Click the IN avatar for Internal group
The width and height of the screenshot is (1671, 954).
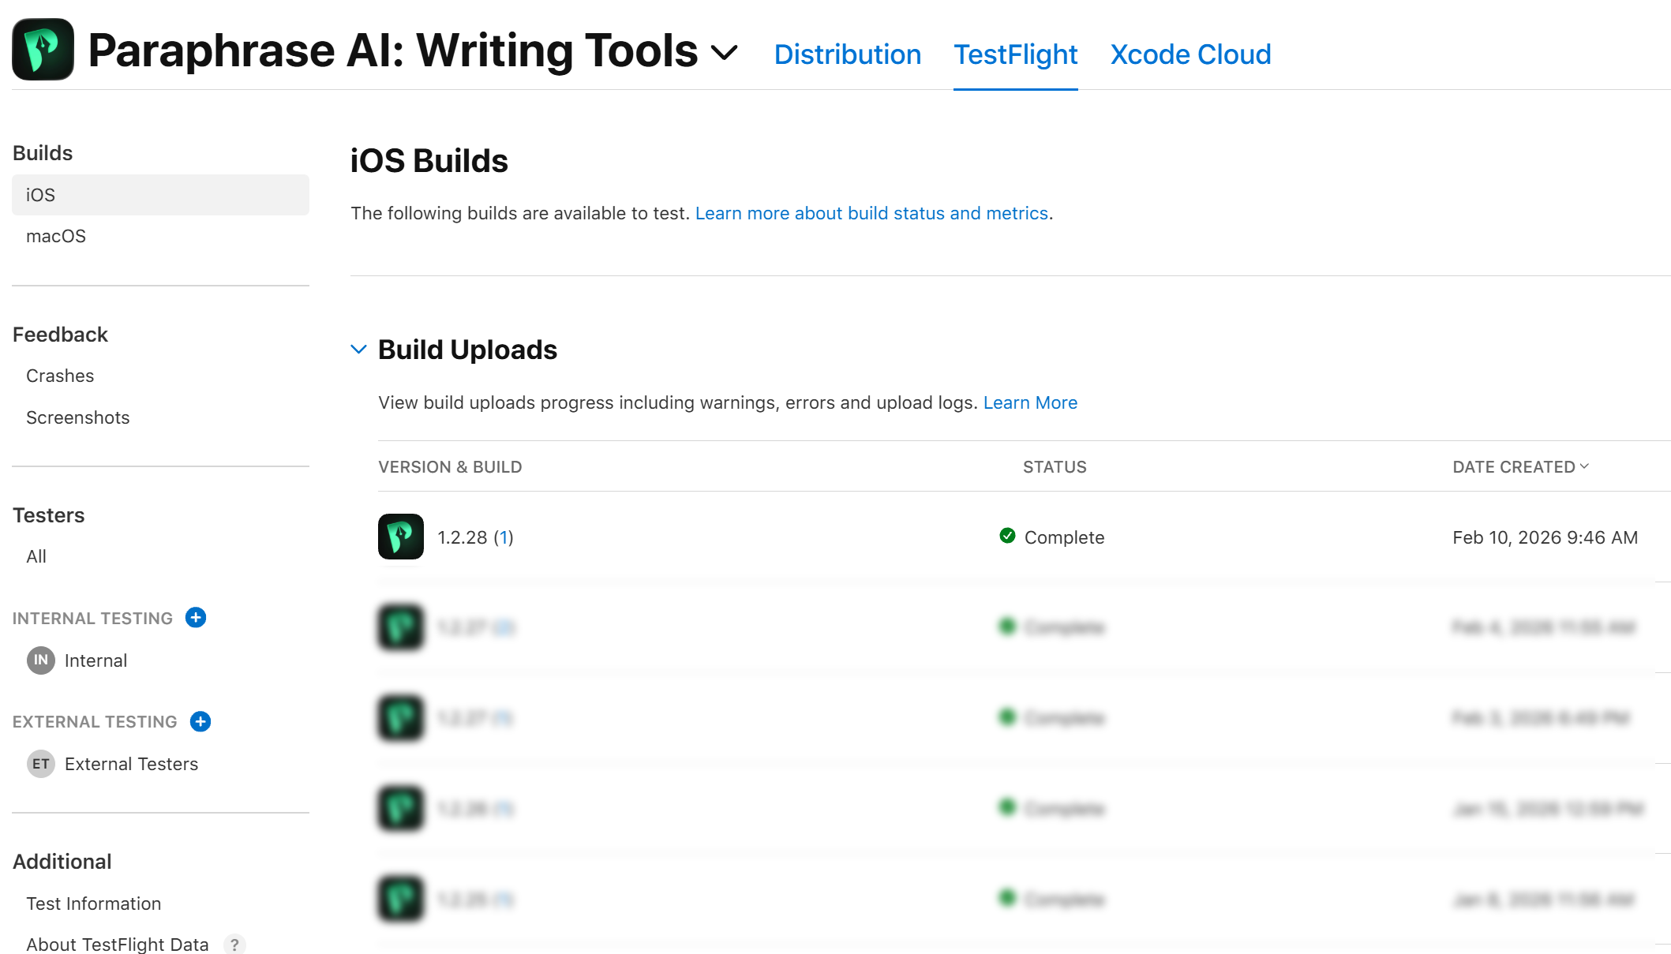click(x=41, y=660)
